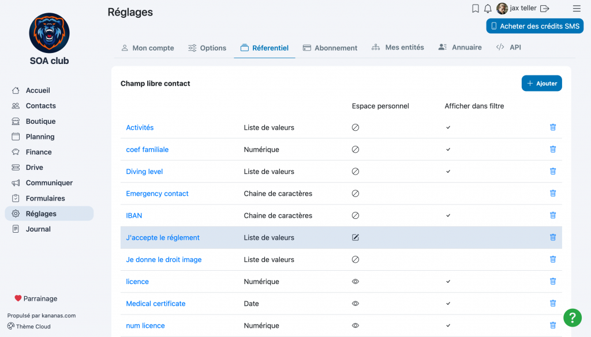591x337 pixels.
Task: Open notifications bell
Action: click(x=488, y=8)
